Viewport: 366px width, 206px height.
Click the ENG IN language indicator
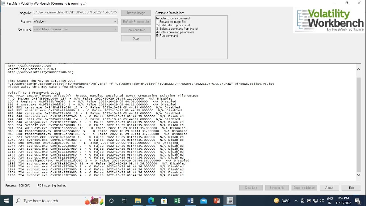click(329, 201)
